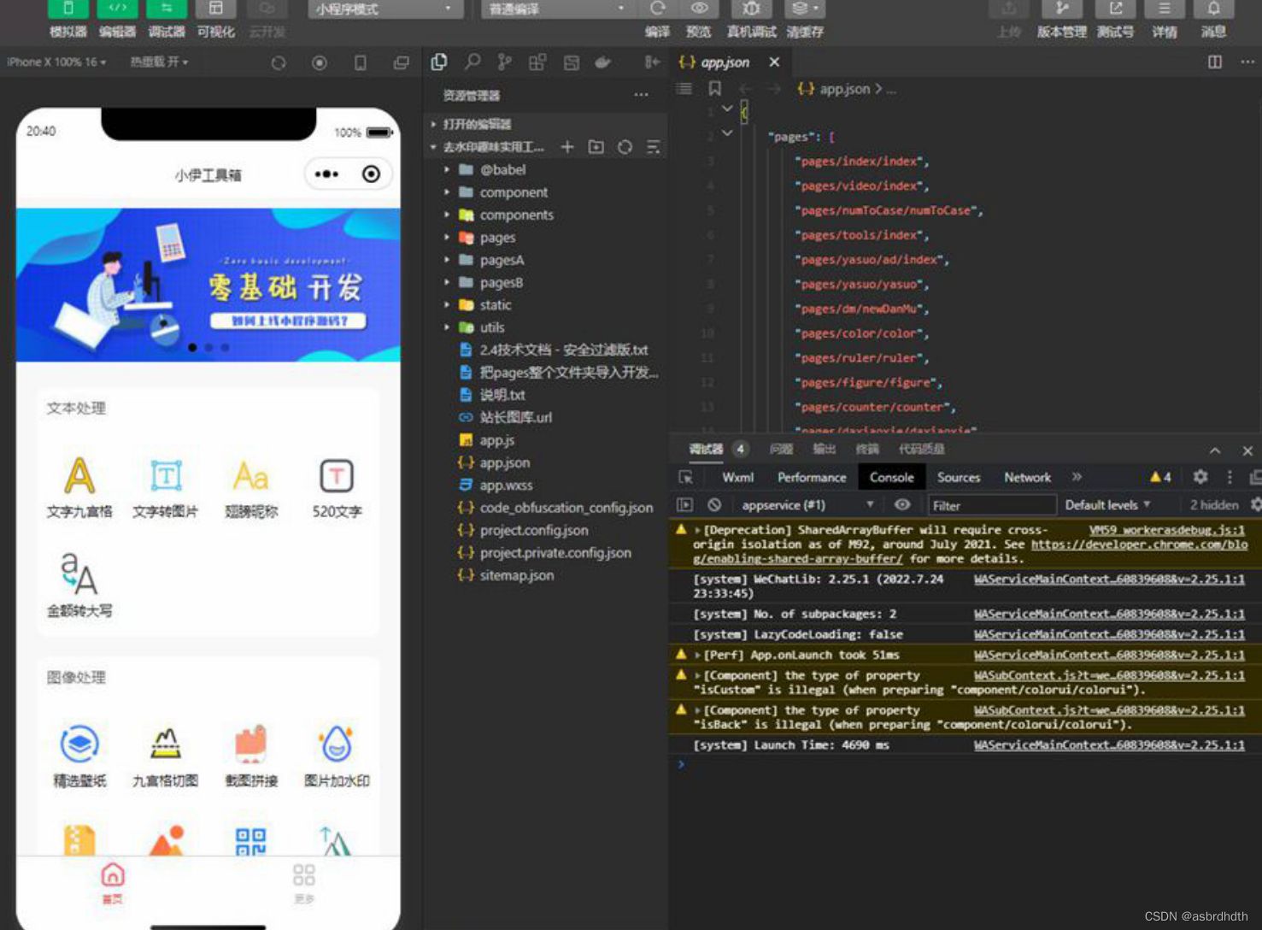This screenshot has height=930, width=1262.
Task: Switch to the 编辑器 editor view
Action: pos(117,20)
